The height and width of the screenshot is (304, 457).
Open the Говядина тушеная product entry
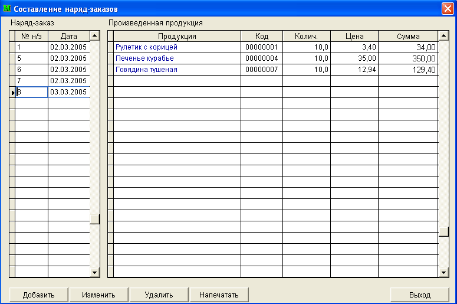tap(146, 70)
